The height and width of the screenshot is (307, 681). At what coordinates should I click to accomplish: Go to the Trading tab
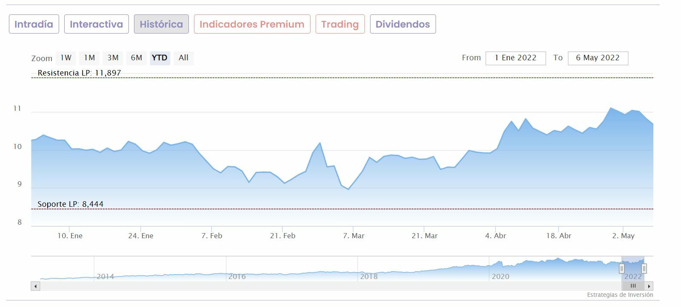(x=340, y=24)
